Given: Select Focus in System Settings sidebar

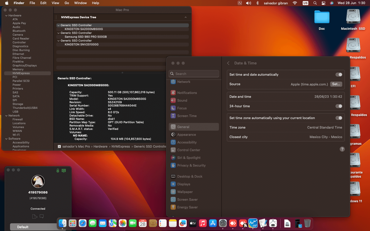Looking at the screenshot, I should click(x=194, y=108).
